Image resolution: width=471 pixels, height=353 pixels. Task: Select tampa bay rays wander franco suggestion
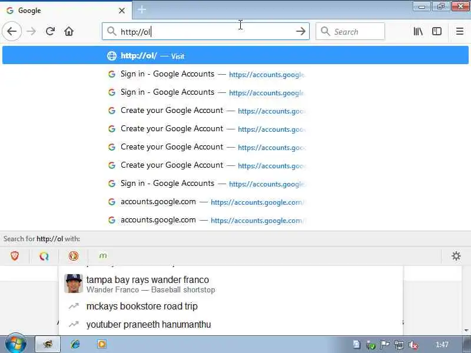point(231,284)
